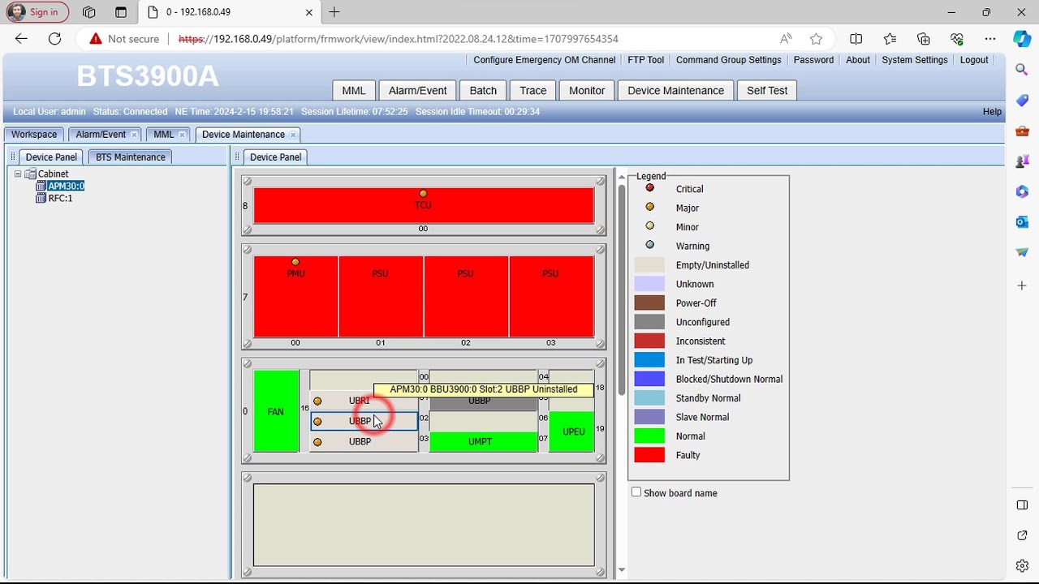This screenshot has height=584, width=1039.
Task: Click the Faulty red legend swatch
Action: (649, 455)
